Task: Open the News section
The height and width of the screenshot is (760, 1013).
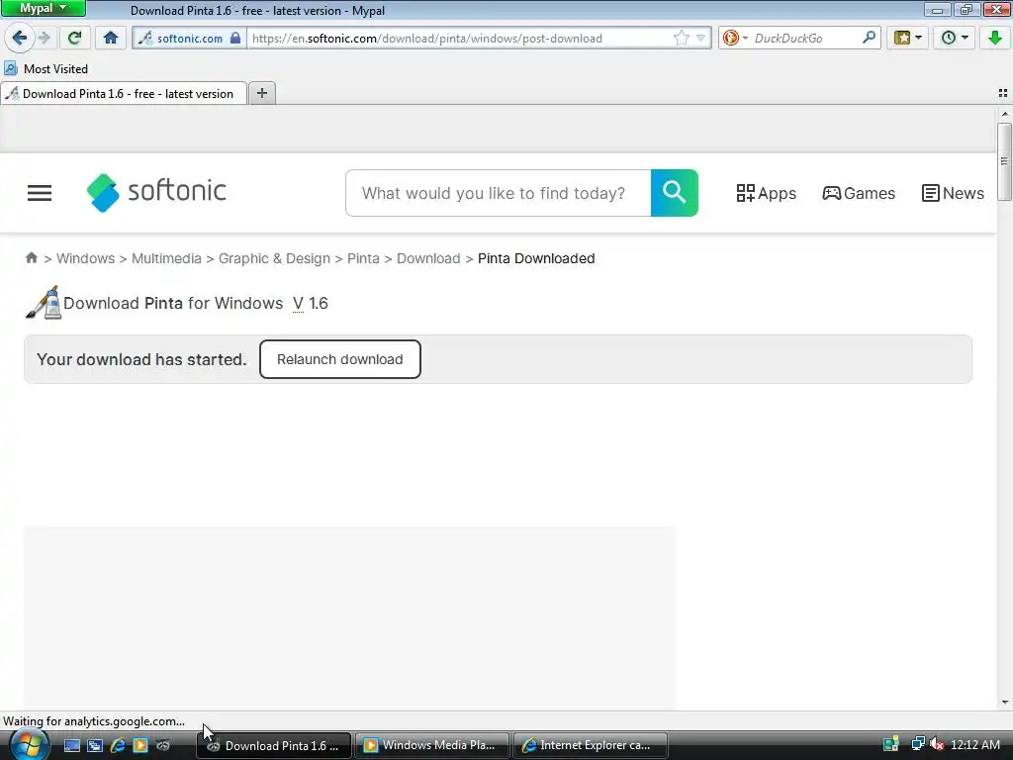Action: click(x=953, y=193)
